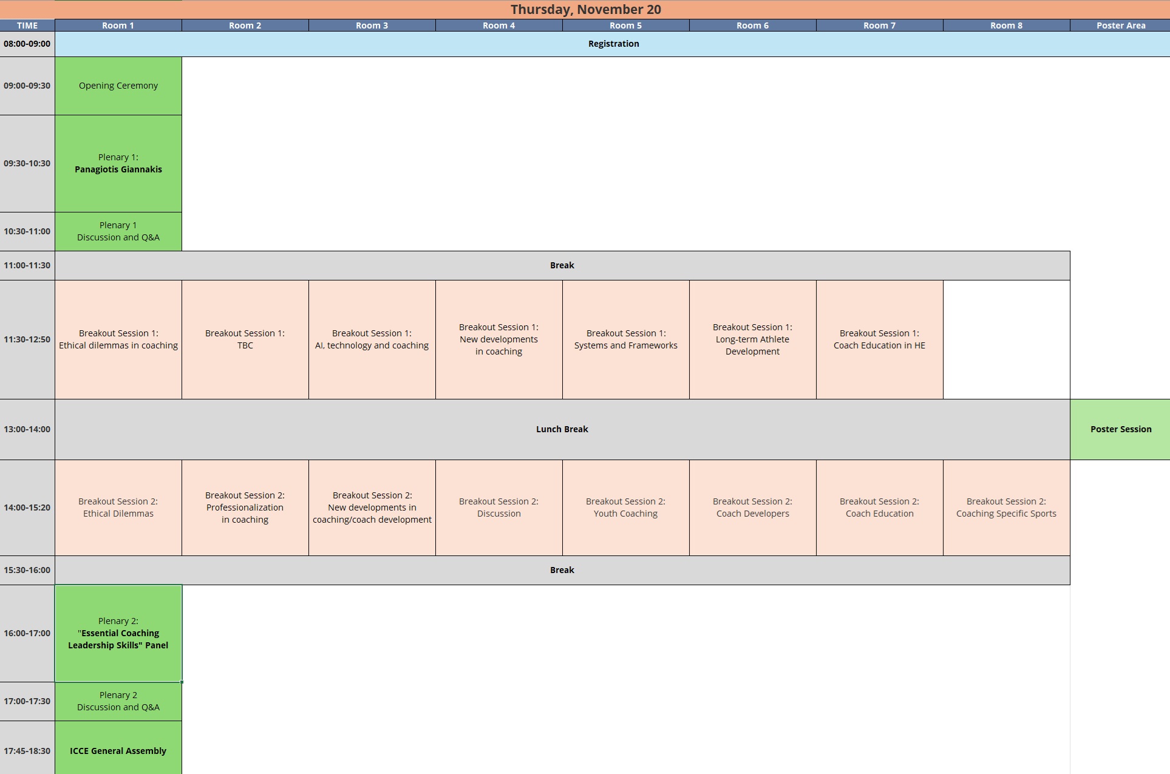Select AI, technology and coaching session cell
Viewport: 1170px width, 774px height.
coord(372,339)
